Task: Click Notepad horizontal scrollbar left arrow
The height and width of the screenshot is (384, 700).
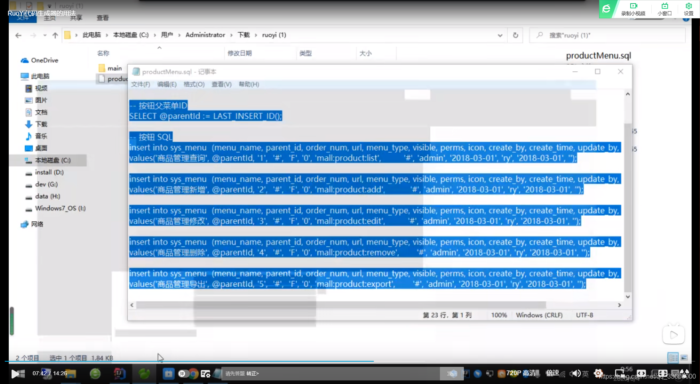Action: click(x=132, y=305)
